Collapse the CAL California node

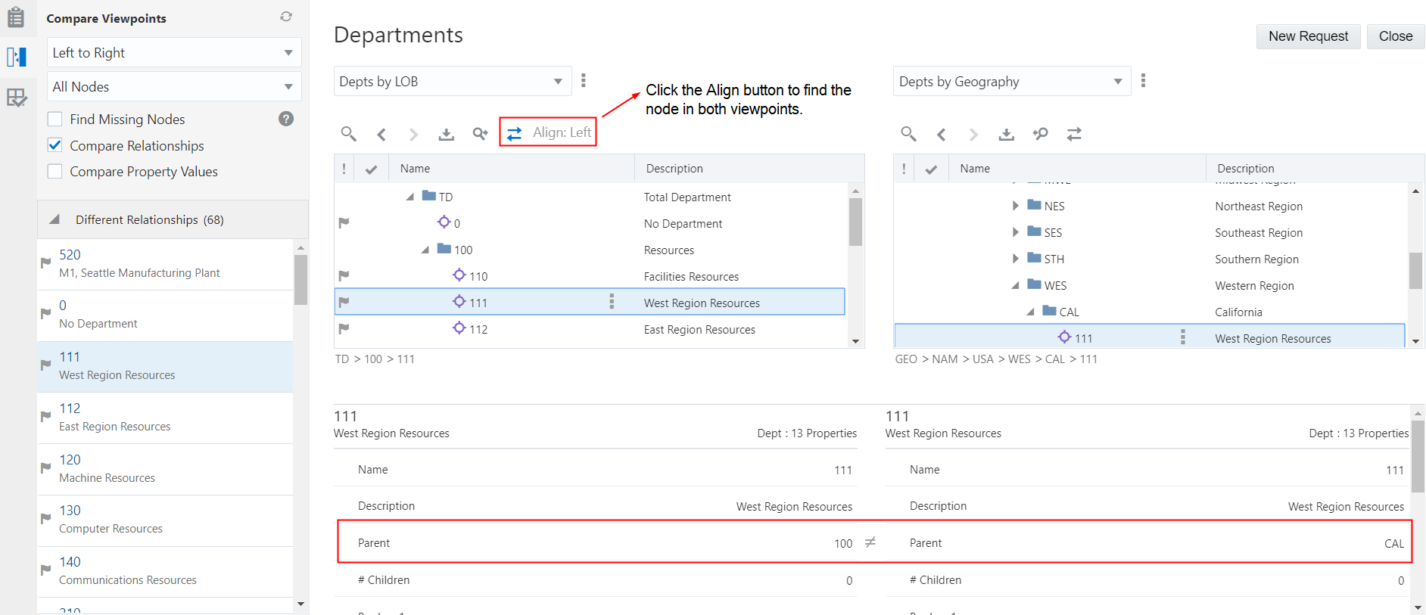1031,312
